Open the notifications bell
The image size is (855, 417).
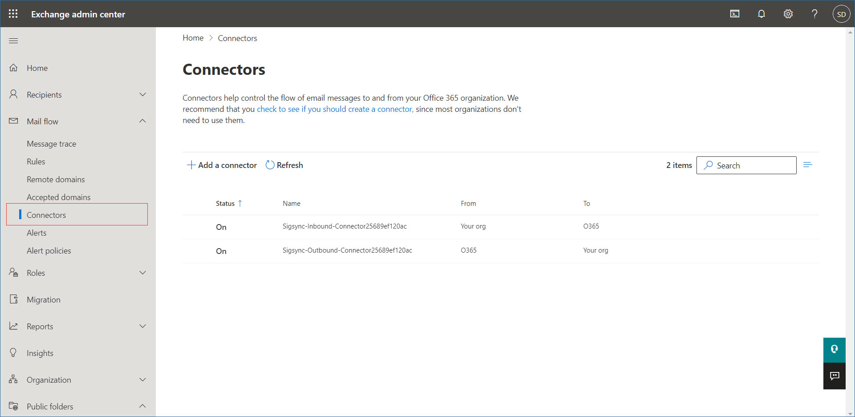tap(761, 14)
